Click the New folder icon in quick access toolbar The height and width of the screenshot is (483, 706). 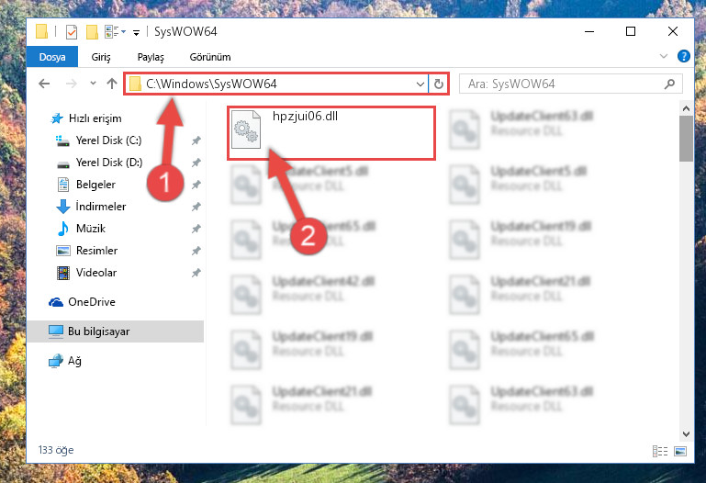[92, 31]
